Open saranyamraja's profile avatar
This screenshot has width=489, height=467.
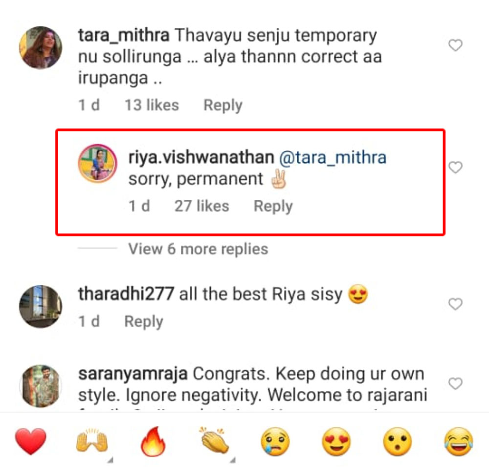pos(41,386)
